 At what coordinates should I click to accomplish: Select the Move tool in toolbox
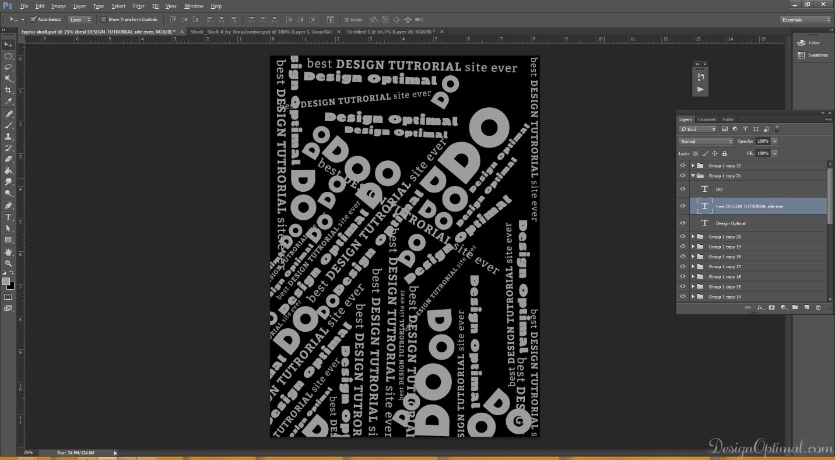click(8, 45)
